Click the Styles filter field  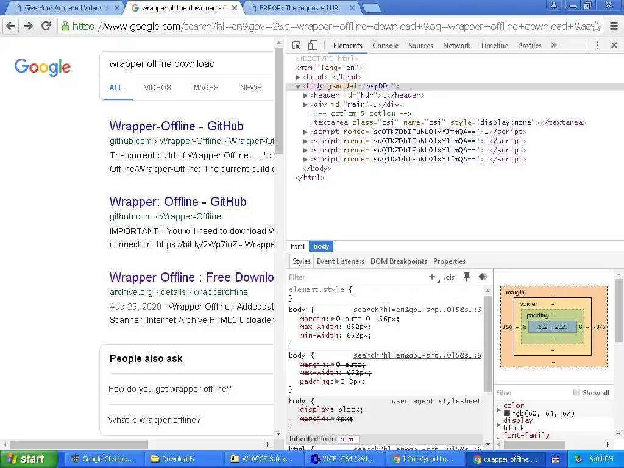tap(356, 277)
